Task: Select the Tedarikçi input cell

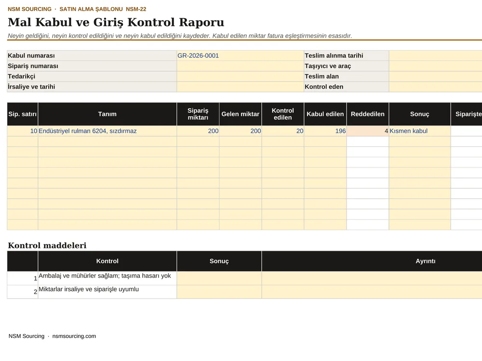Action: pos(240,77)
